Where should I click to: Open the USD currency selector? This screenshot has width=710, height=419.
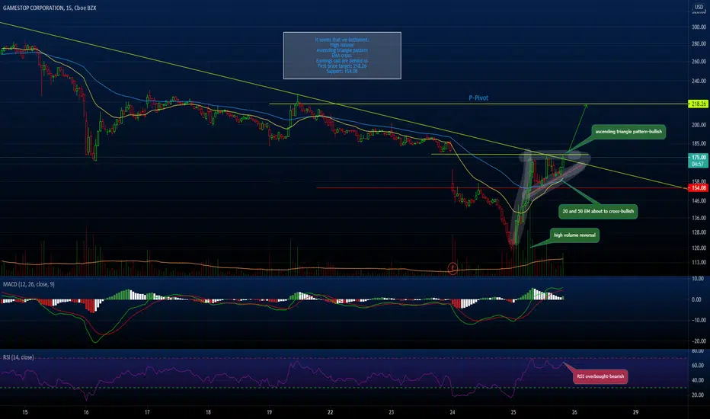[x=699, y=7]
